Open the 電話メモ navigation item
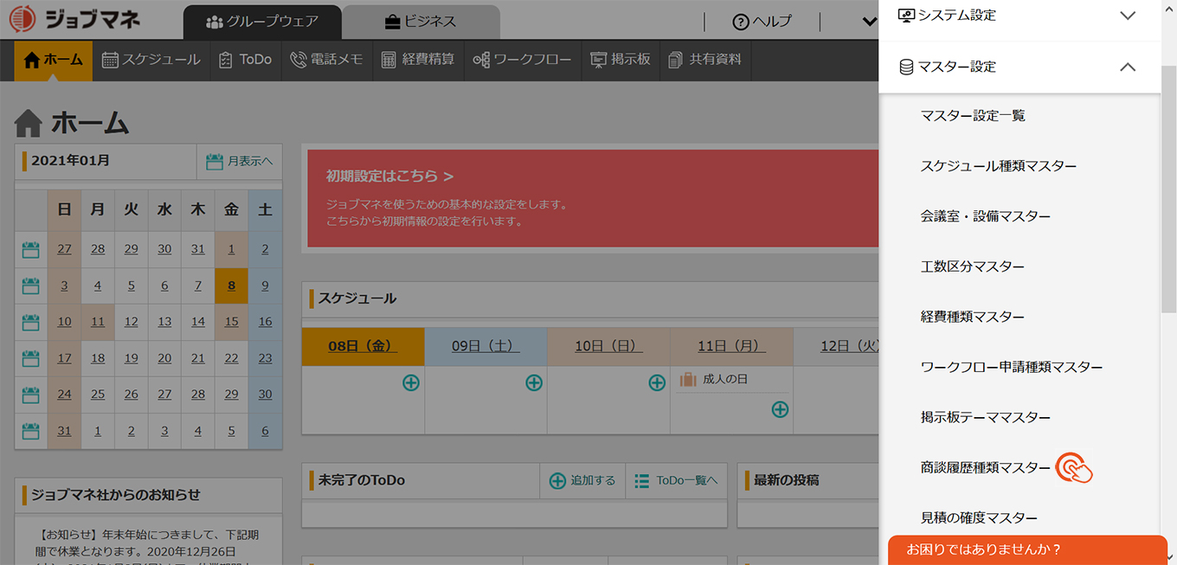Screen dimensions: 1177x565 point(326,60)
